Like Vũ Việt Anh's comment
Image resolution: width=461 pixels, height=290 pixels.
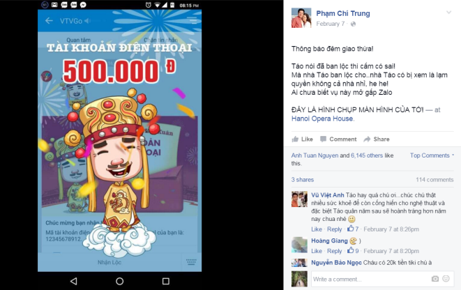317,229
